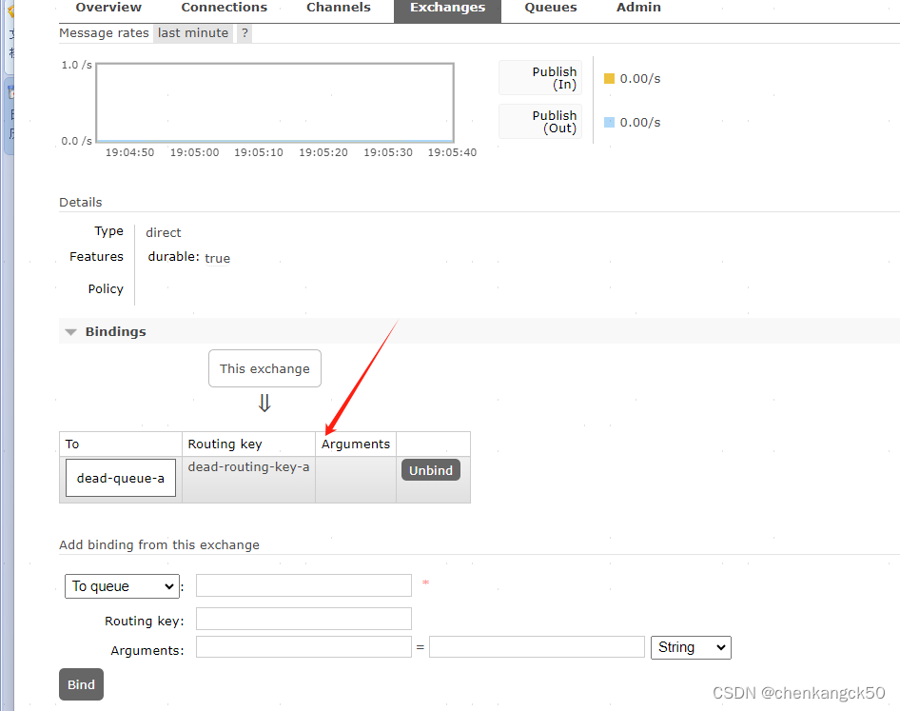Change the 'last minute' message rates range
Image resolution: width=900 pixels, height=711 pixels.
tap(193, 33)
